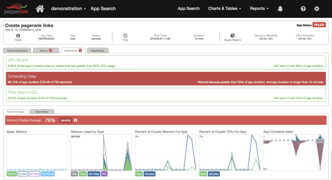Click CPU Allocated 4% for 12m
This screenshot has width=332, height=180.
coord(305,39)
